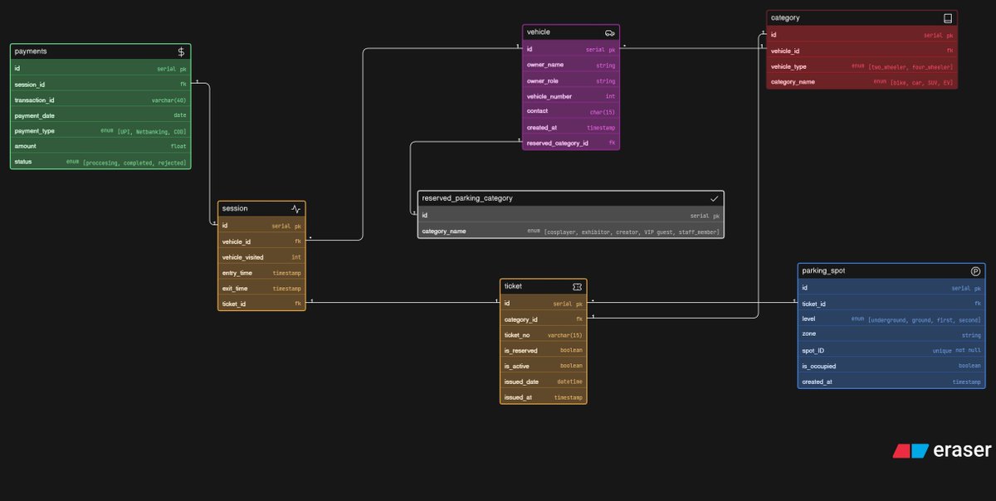996x501 pixels.
Task: Select the reserved_parking_category table title
Action: 467,198
